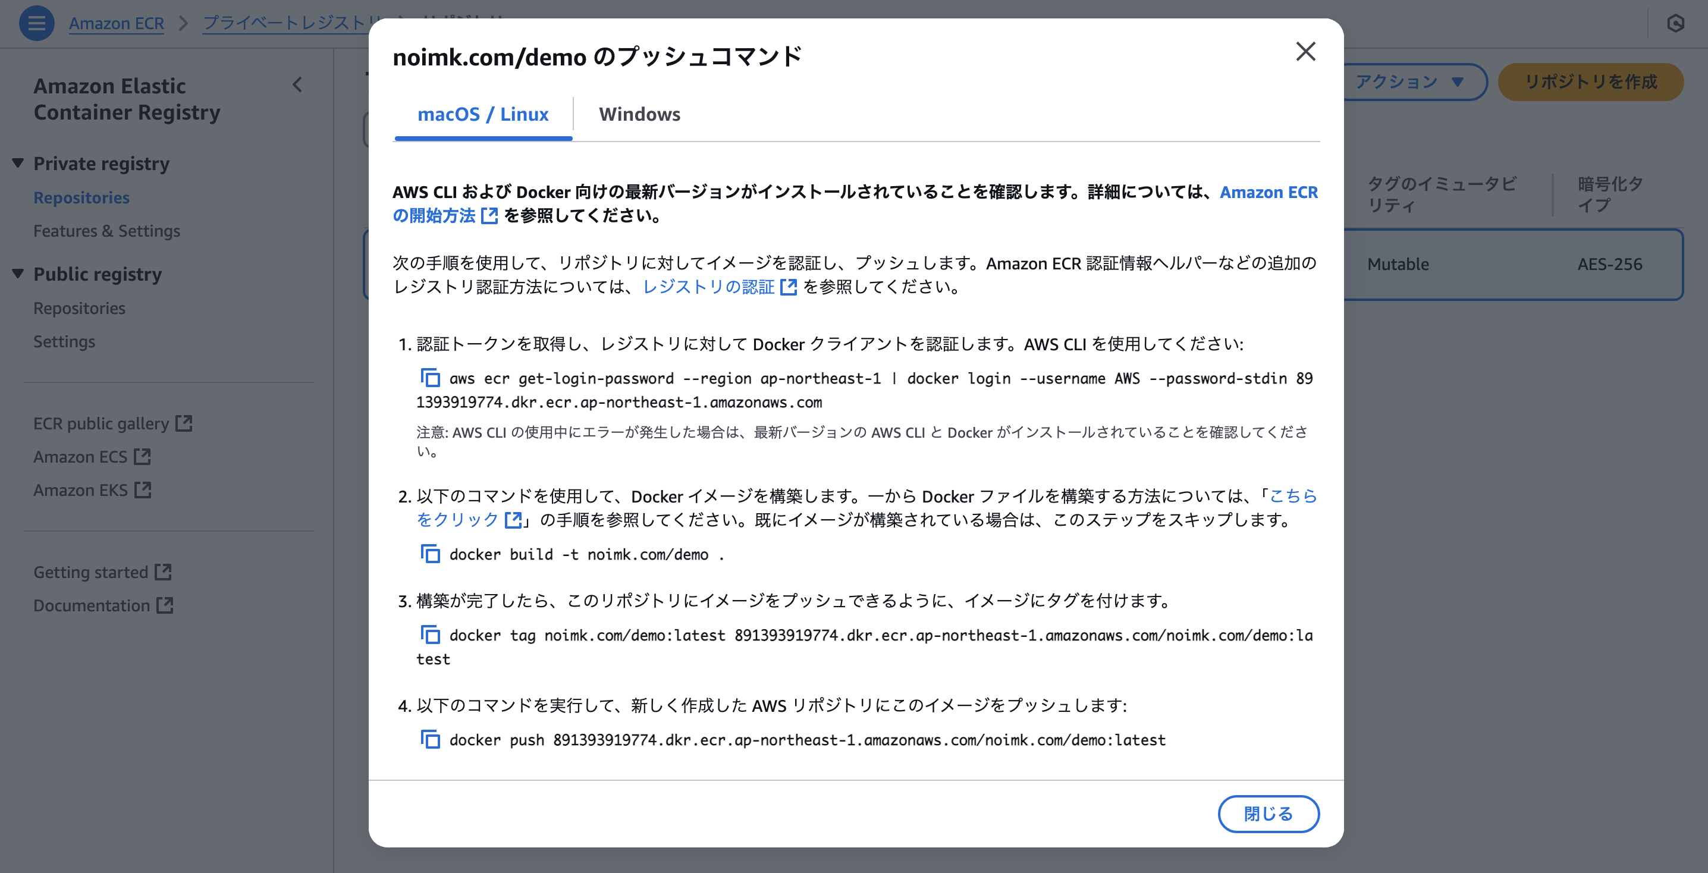
Task: Open Documentation external link
Action: point(103,605)
